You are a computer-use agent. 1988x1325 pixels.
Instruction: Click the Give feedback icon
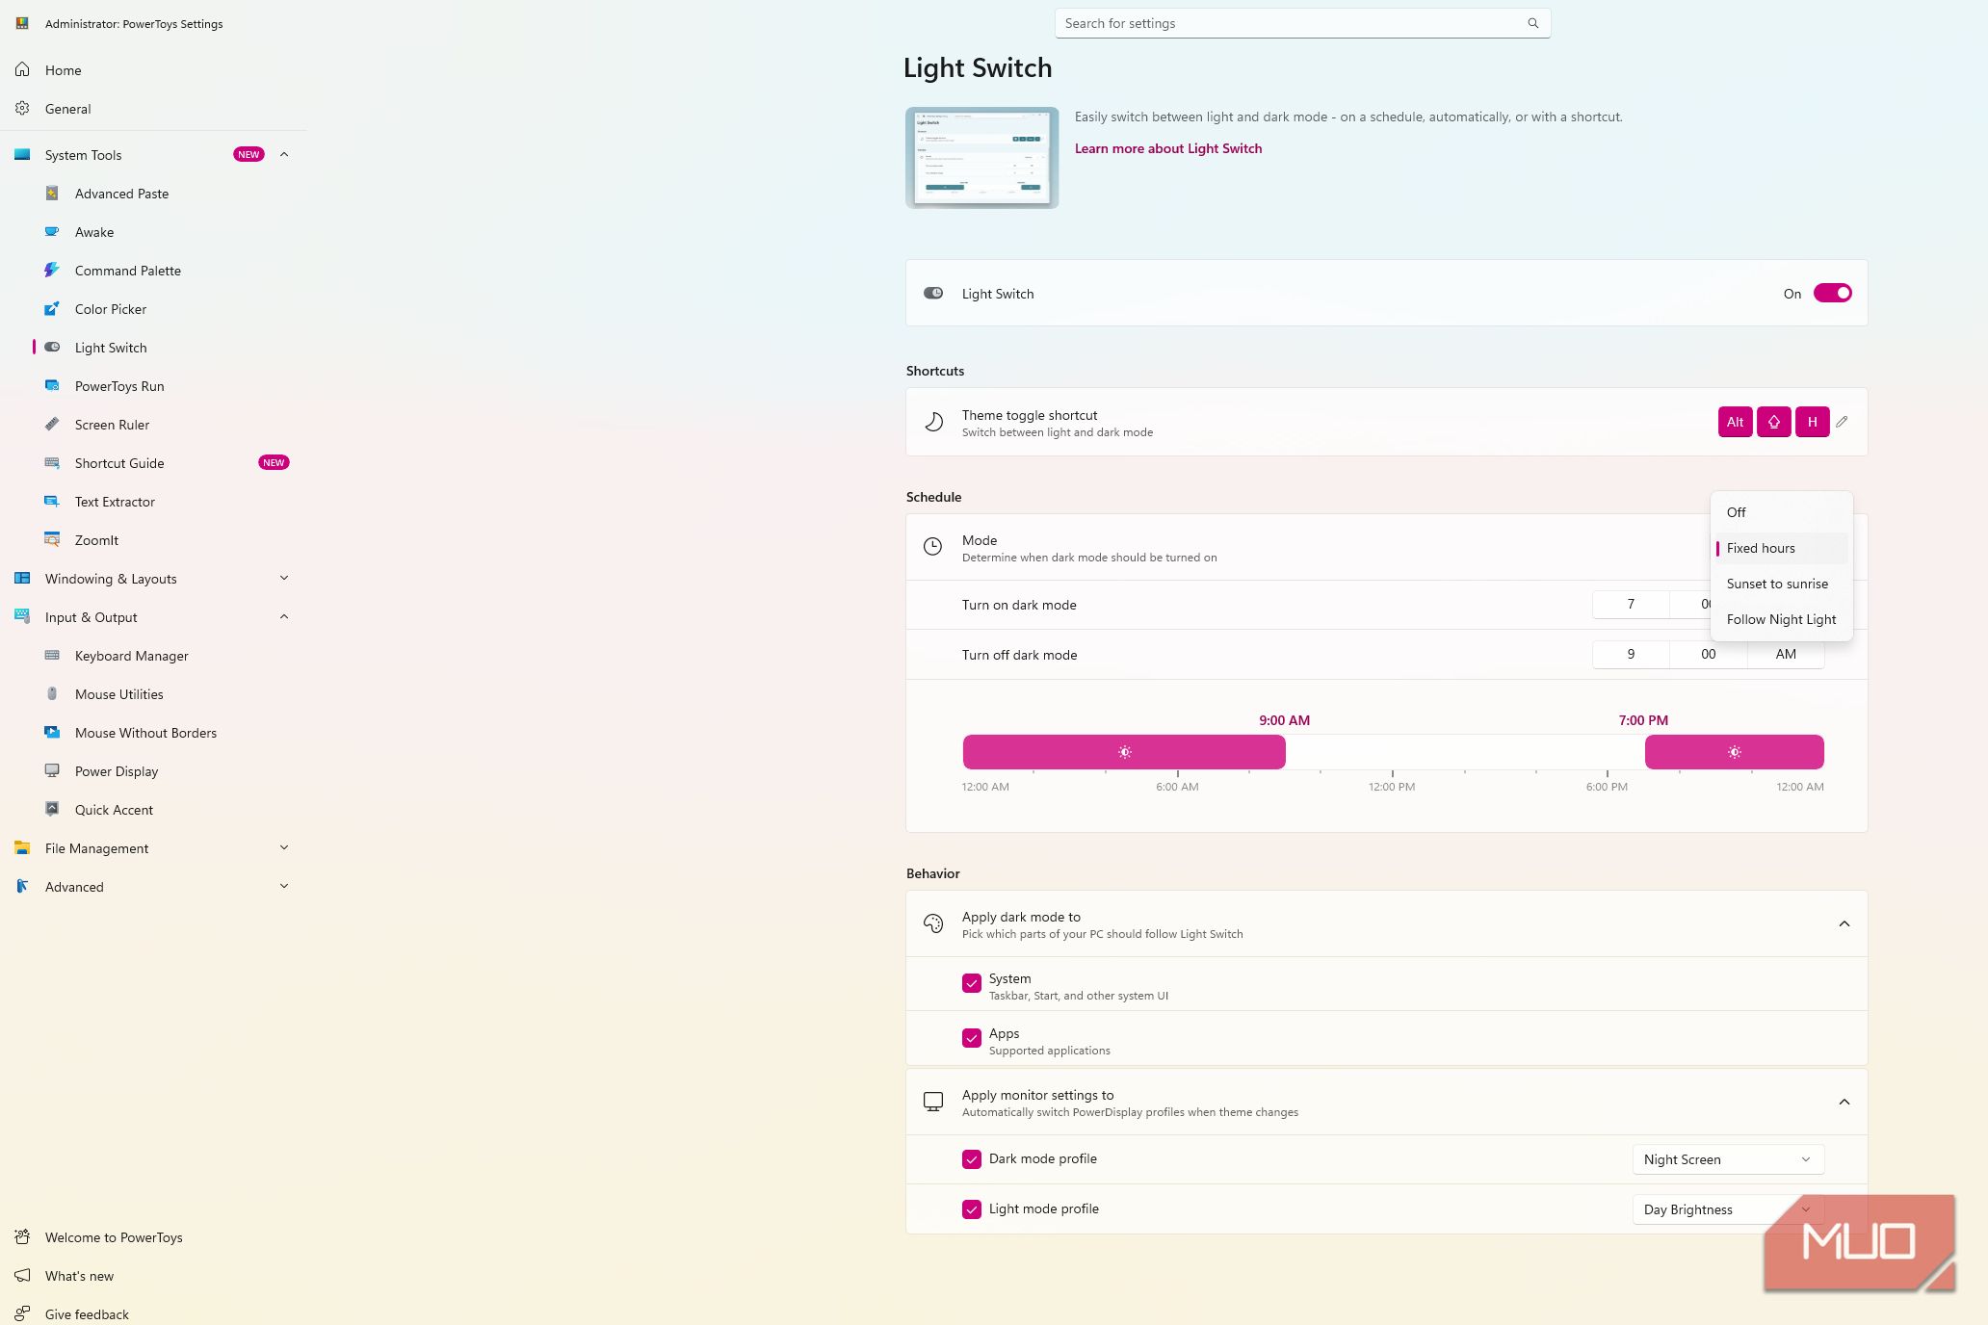pyautogui.click(x=22, y=1314)
